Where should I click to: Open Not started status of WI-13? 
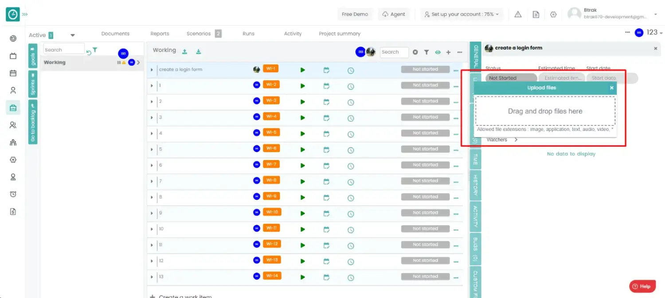coord(425,261)
